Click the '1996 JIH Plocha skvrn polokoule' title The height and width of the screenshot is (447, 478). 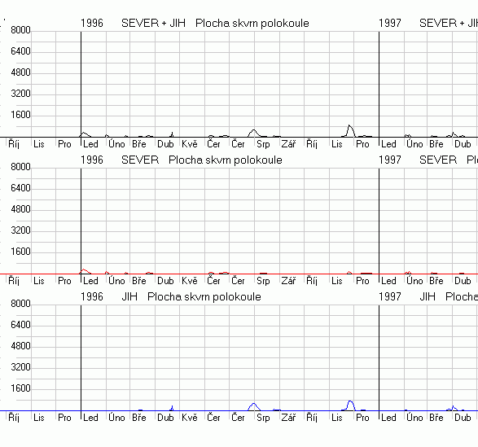click(171, 296)
